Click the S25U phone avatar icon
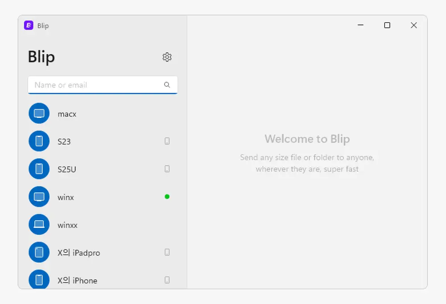446x304 pixels. pos(39,169)
